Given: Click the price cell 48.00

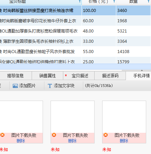Looking at the screenshot, I should [99, 31].
